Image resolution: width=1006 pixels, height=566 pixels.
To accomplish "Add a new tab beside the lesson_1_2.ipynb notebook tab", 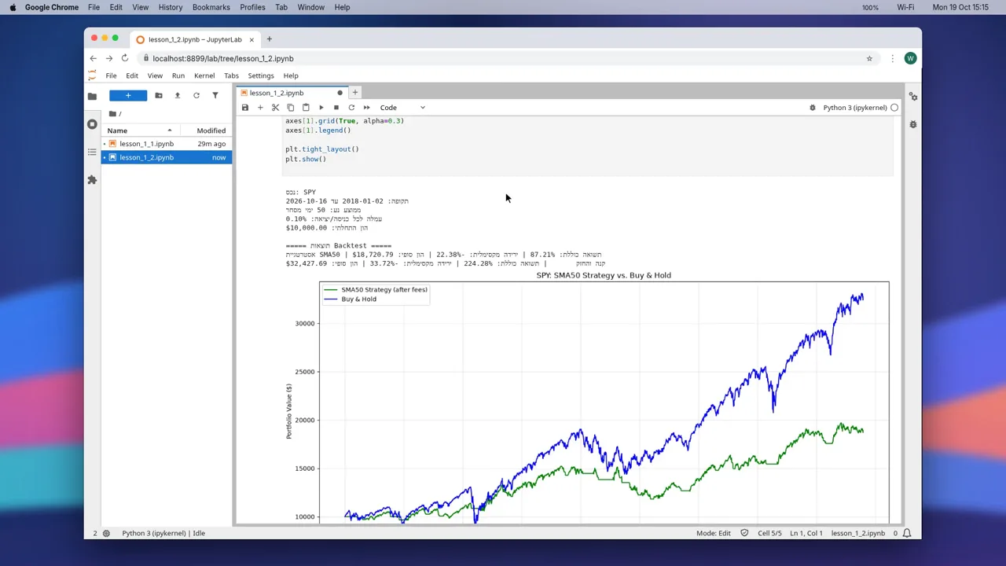I will pyautogui.click(x=355, y=93).
